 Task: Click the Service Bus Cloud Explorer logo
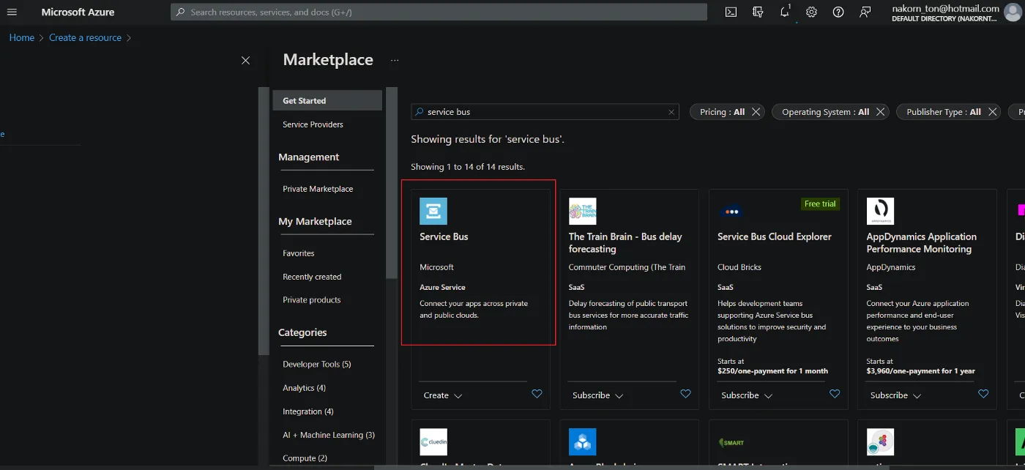731,211
